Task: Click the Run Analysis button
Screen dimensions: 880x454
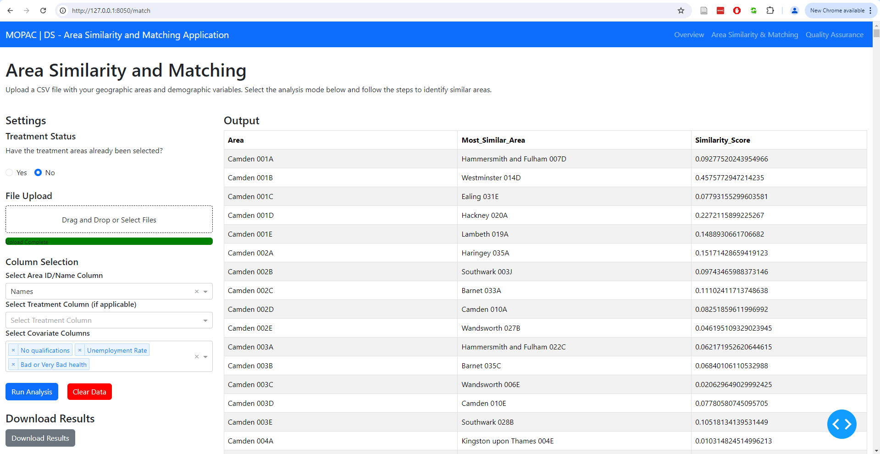Action: point(32,392)
